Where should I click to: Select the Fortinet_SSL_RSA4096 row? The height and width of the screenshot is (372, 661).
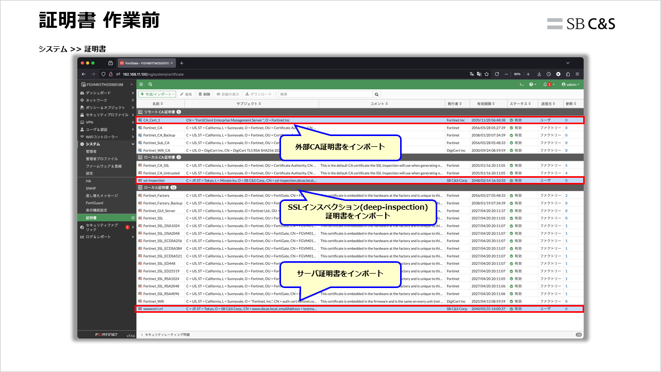click(x=360, y=294)
